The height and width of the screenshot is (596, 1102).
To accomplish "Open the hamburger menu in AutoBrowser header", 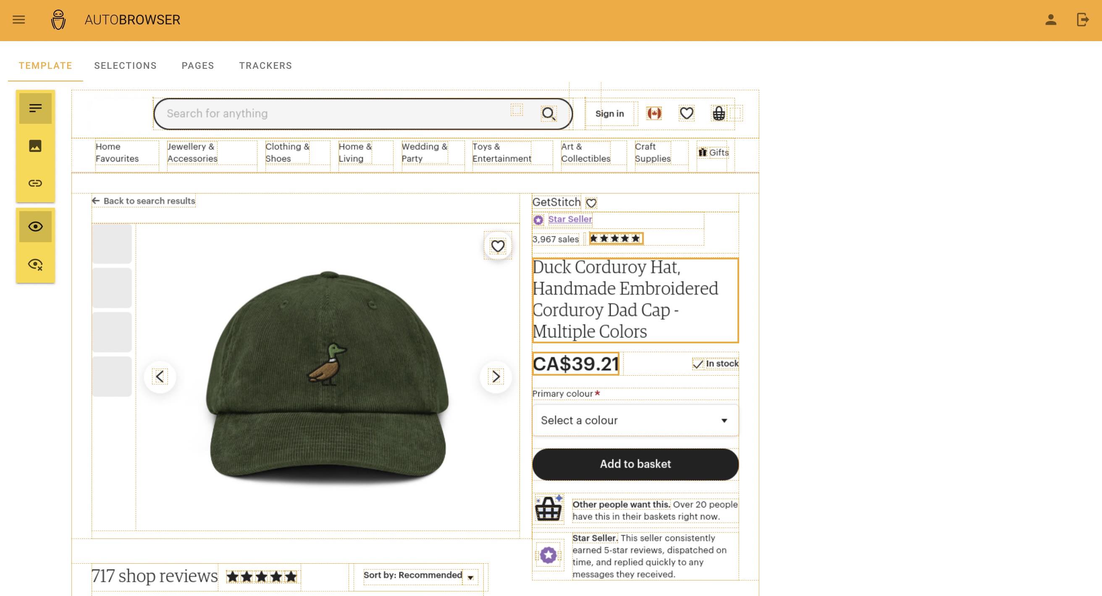I will pos(19,20).
